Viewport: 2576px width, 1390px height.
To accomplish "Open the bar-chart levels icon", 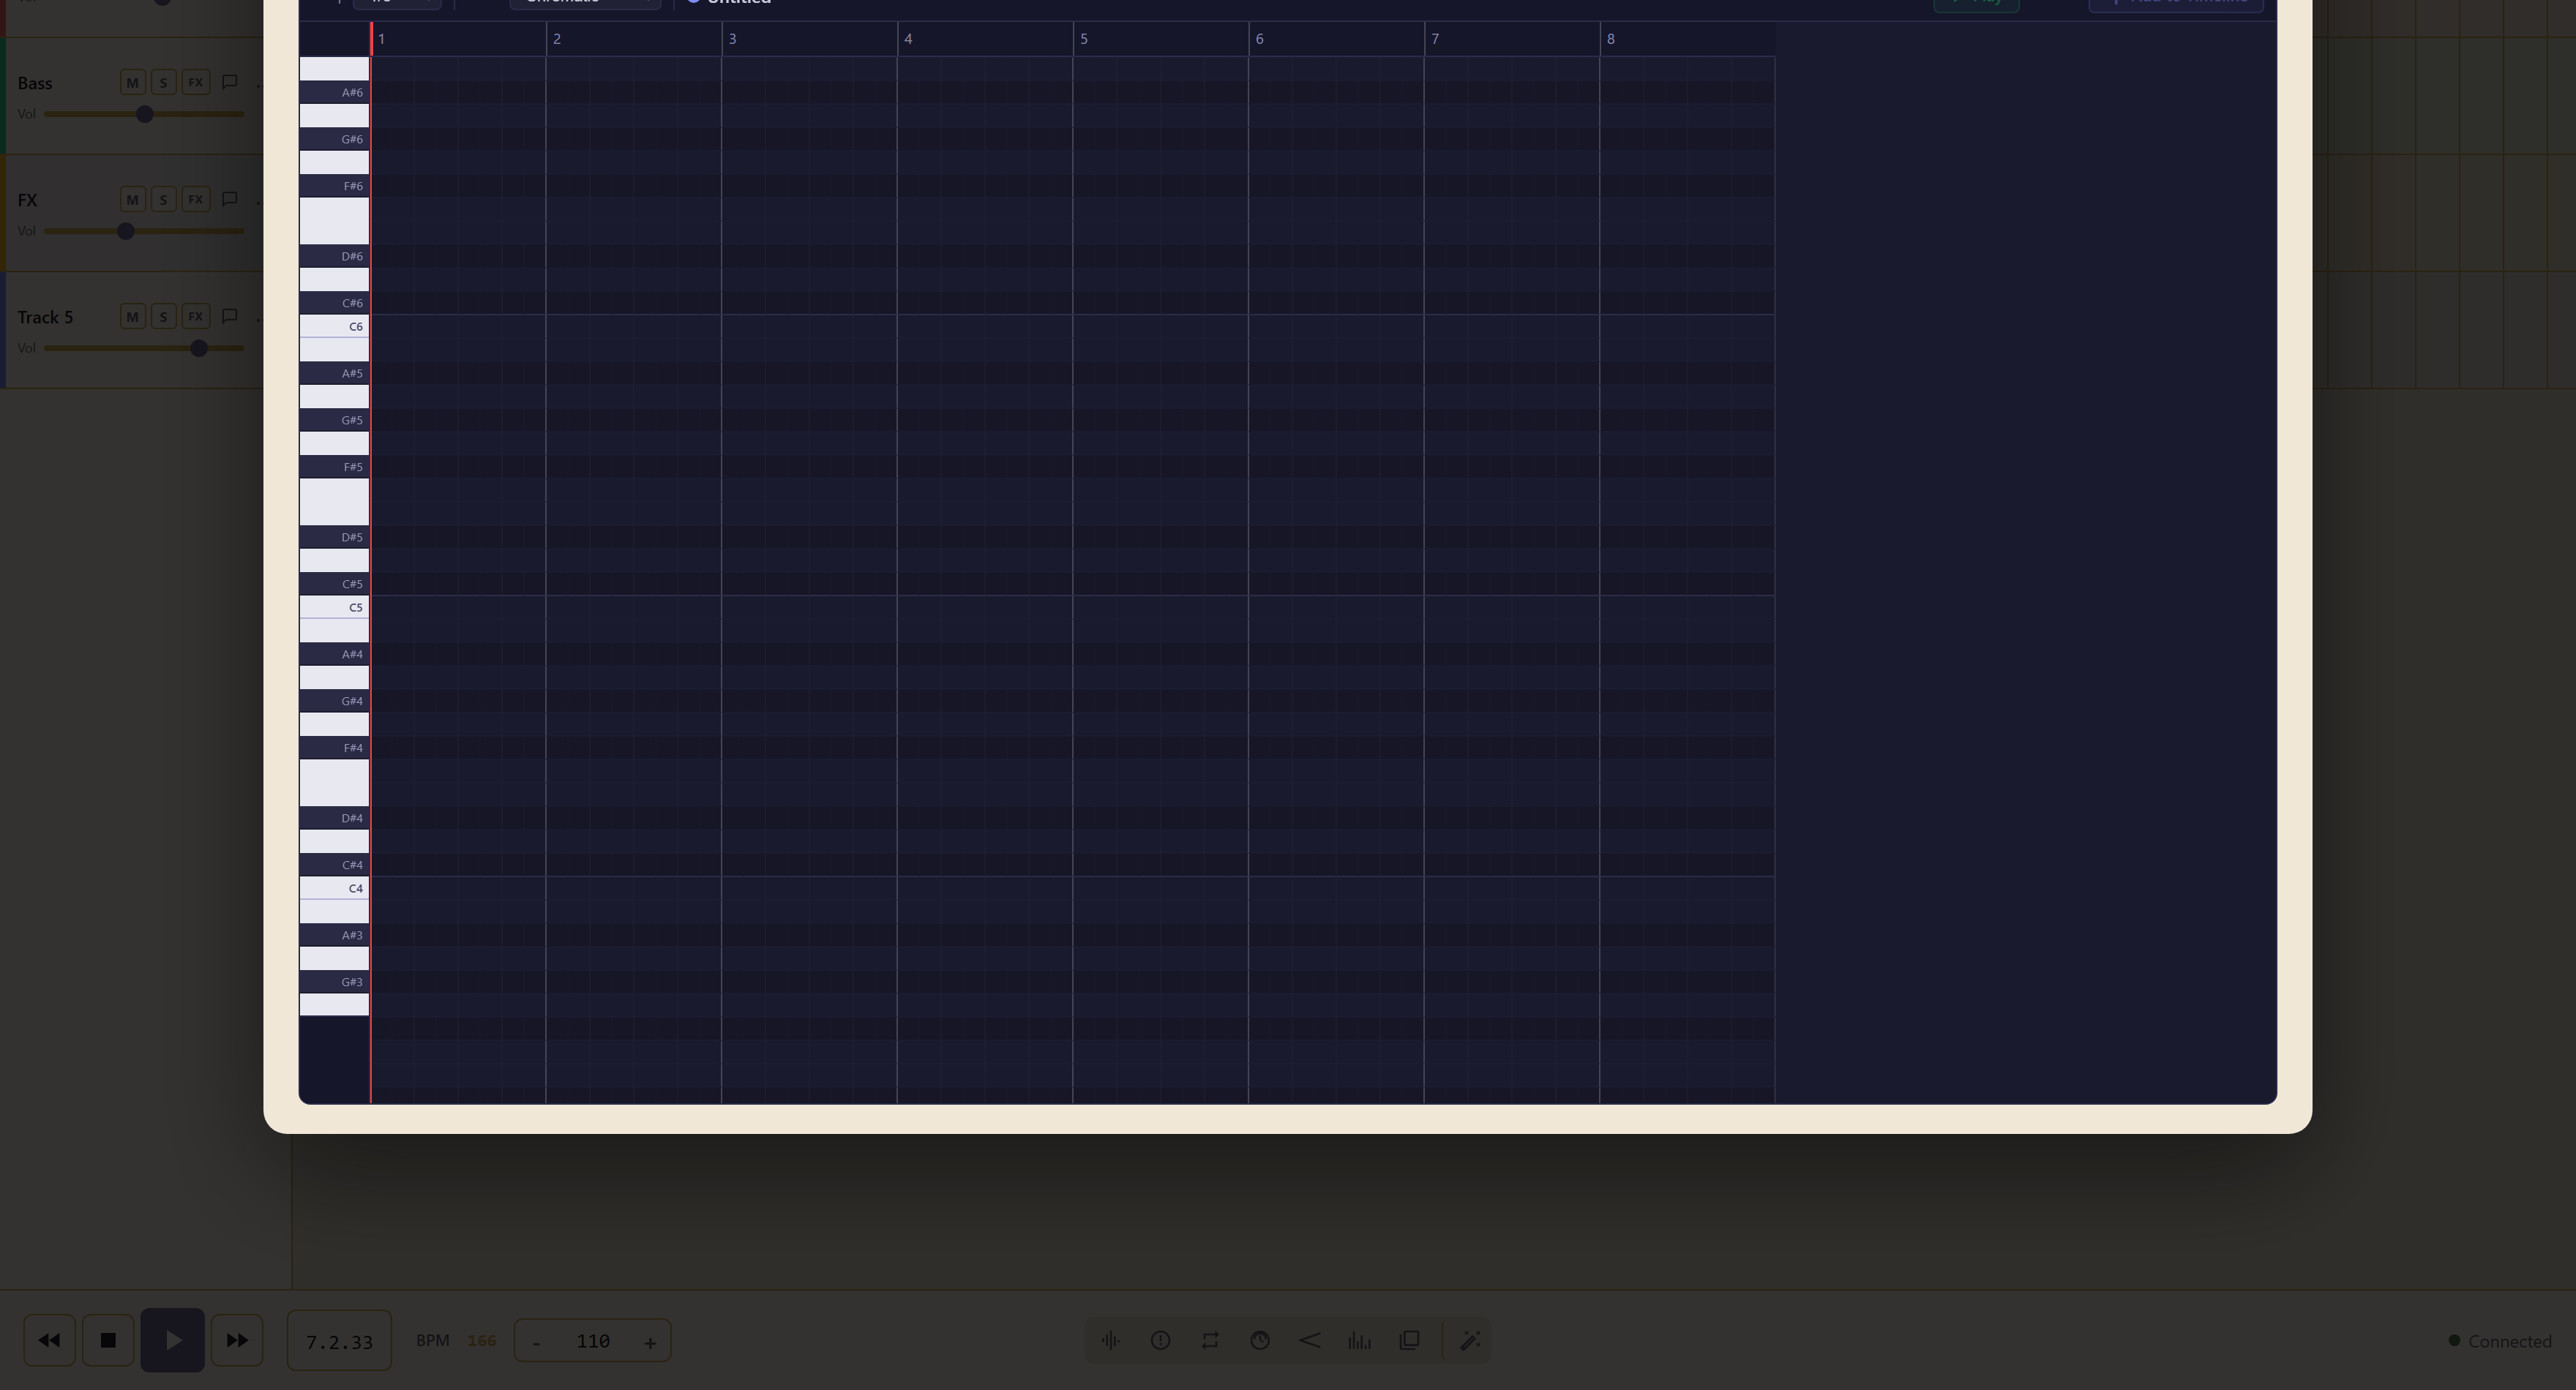I will [x=1359, y=1340].
